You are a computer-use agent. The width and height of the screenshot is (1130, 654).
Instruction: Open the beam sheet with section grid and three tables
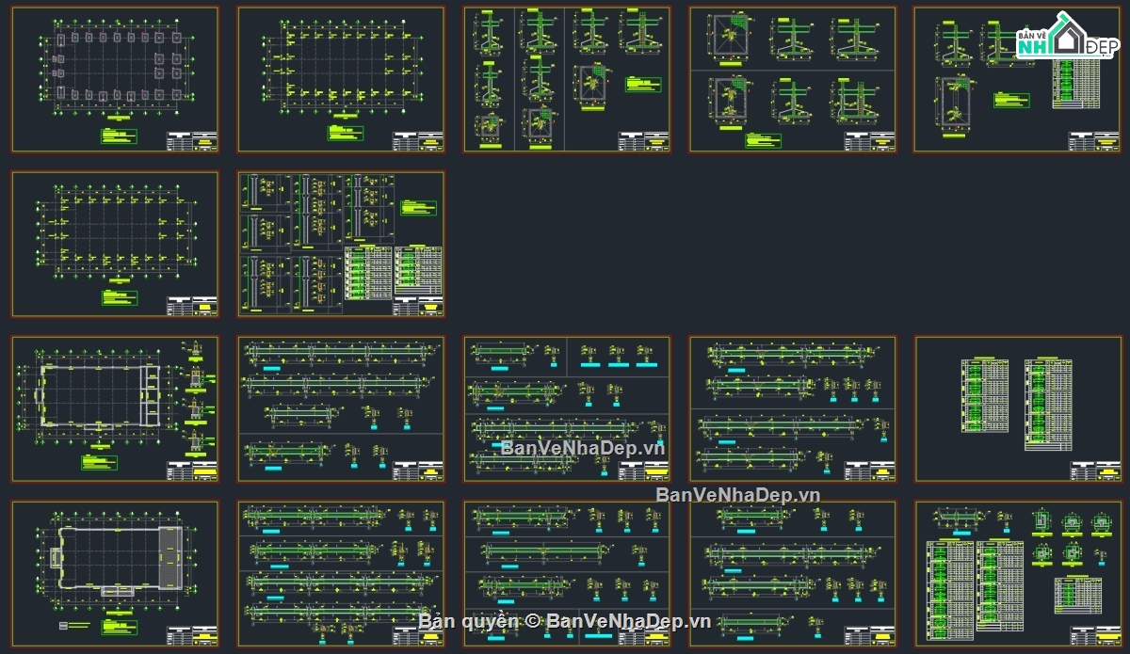(x=1018, y=574)
